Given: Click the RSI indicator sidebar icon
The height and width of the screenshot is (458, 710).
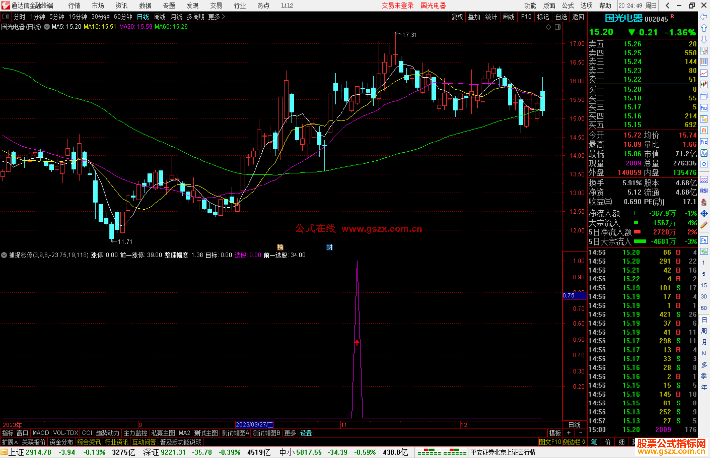Looking at the screenshot, I should coord(704,191).
